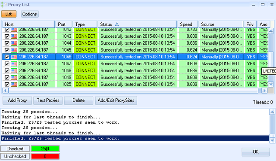Uncheck the proxy on port 1045
This screenshot has height=161, width=276.
point(7,50)
